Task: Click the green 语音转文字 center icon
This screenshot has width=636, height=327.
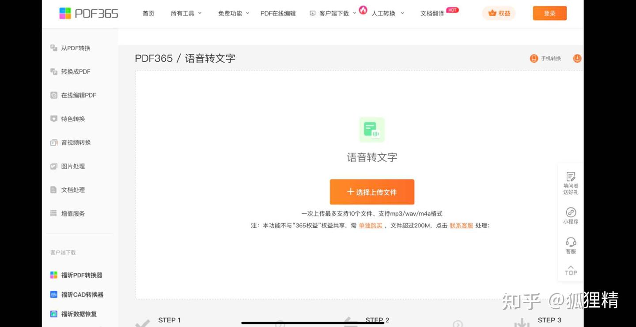Action: pyautogui.click(x=372, y=130)
